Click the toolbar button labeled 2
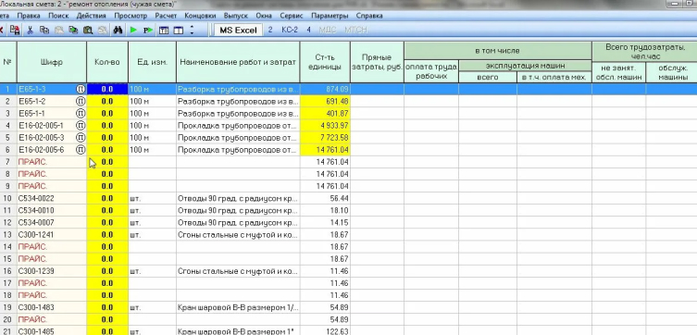697x335 pixels. tap(269, 31)
